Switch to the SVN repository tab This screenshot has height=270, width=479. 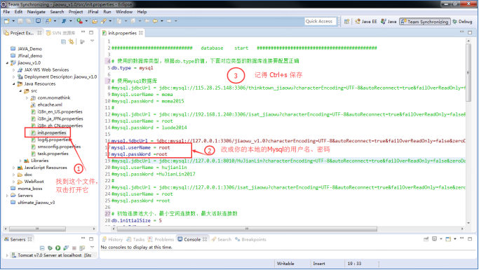(61, 33)
